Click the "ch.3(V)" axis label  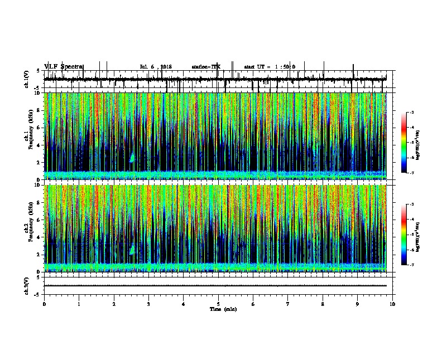point(27,286)
